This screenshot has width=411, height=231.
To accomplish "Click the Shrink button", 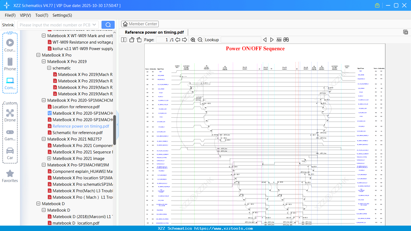I will pos(8,25).
